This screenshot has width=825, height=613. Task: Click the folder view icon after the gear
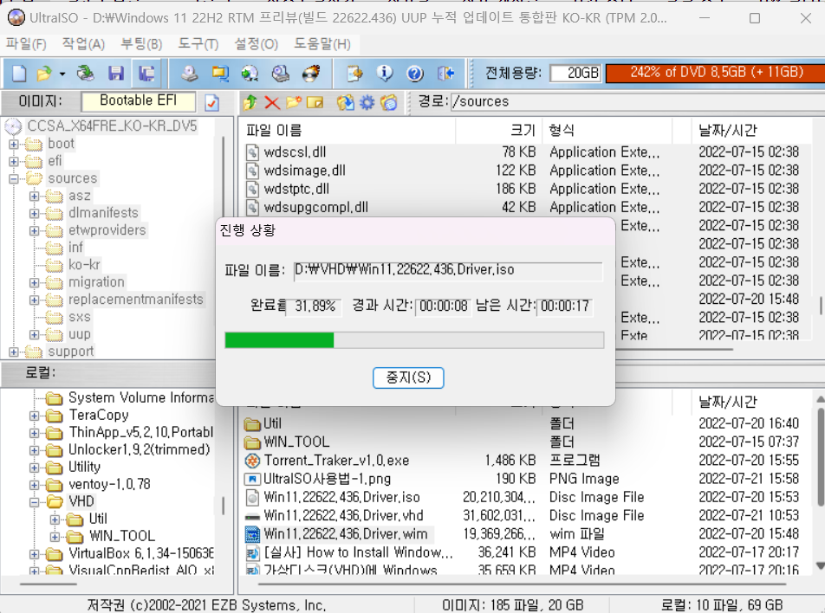(389, 102)
